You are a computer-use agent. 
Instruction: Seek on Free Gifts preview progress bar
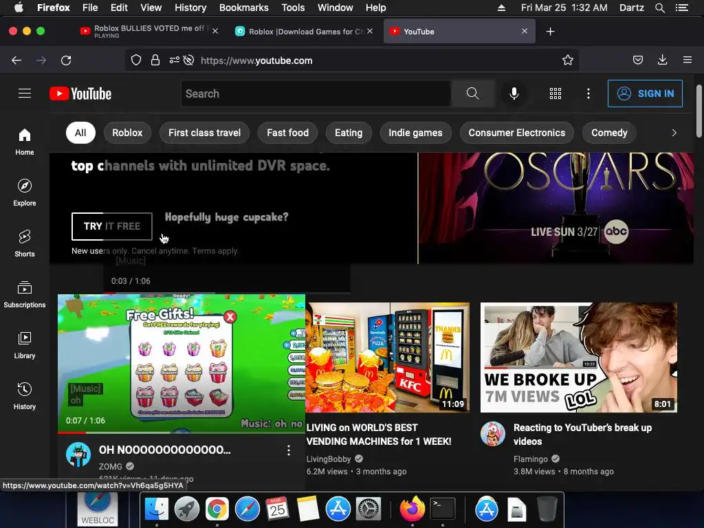click(x=181, y=432)
